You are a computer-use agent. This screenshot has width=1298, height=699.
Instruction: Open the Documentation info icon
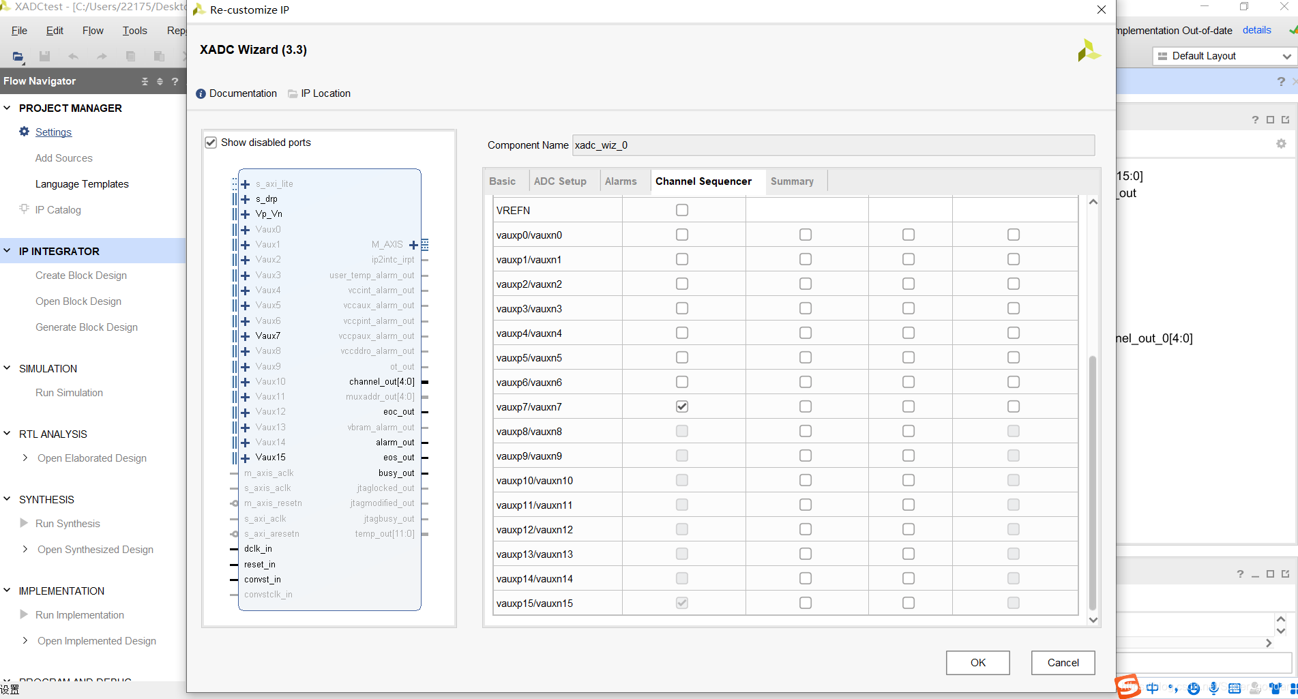coord(201,93)
